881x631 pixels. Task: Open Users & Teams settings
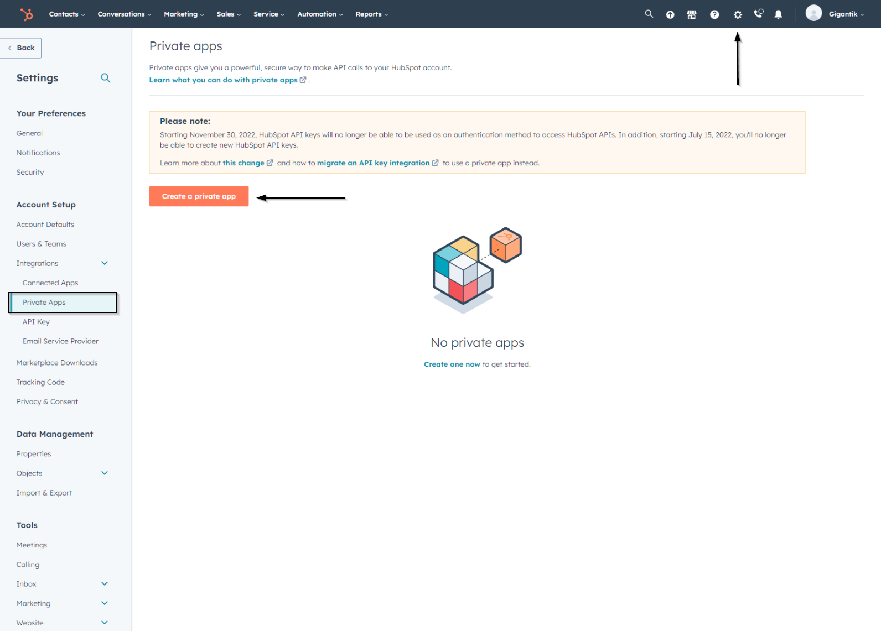[42, 244]
